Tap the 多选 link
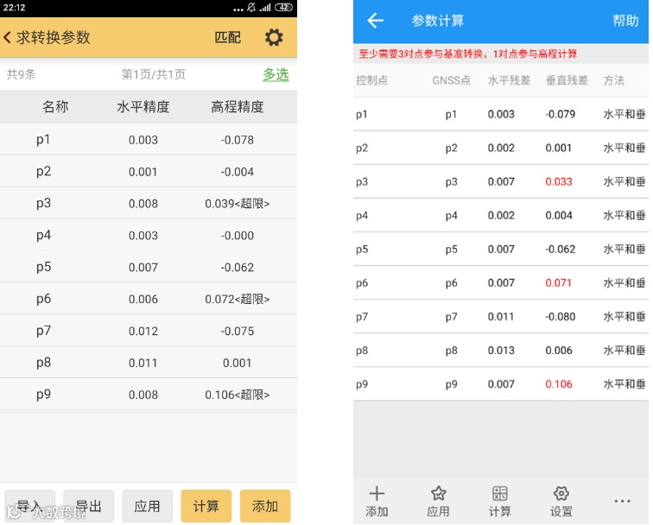653x525 pixels. click(276, 74)
